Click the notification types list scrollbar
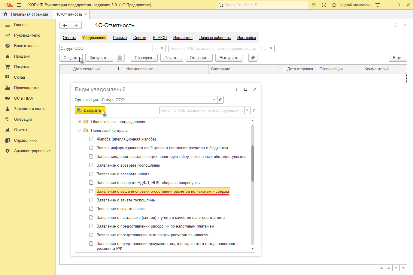This screenshot has height=275, width=413. 253,164
